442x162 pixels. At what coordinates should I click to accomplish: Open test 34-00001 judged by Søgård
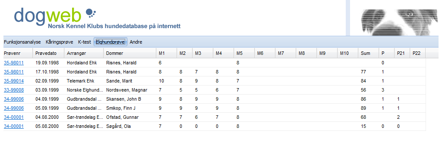(14, 127)
